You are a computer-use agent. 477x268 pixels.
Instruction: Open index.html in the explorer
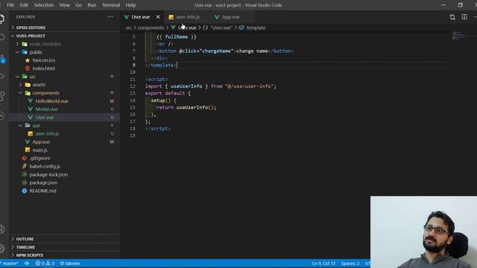pos(43,68)
